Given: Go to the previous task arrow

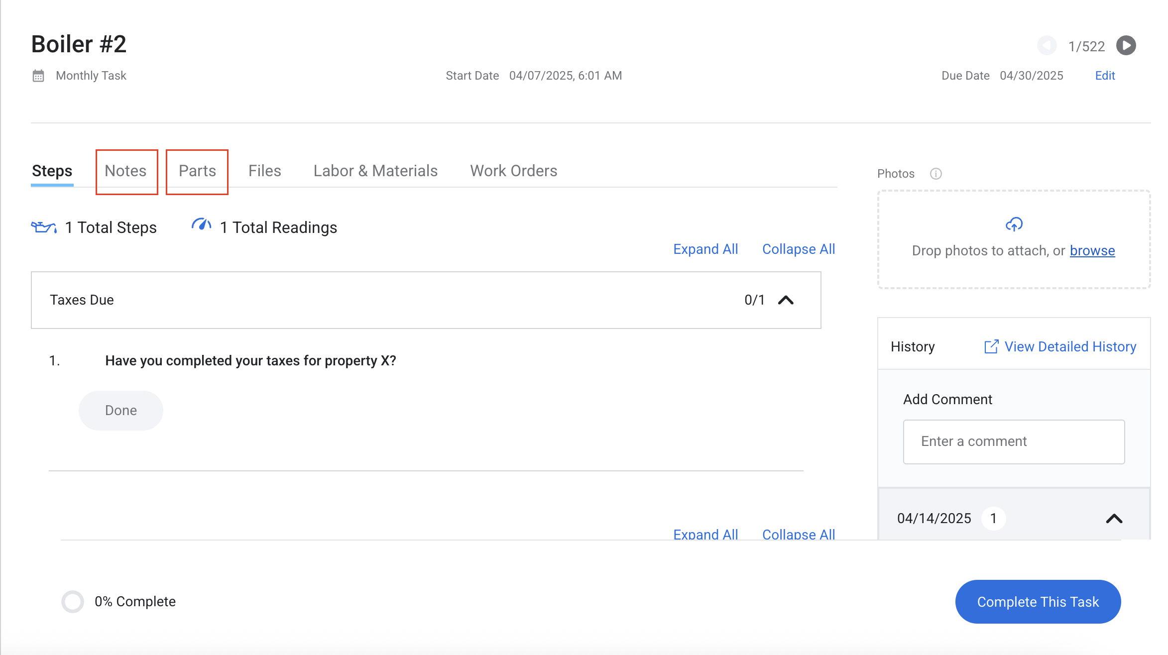Looking at the screenshot, I should tap(1047, 46).
